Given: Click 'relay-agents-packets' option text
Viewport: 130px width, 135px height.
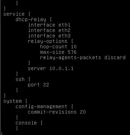Looking at the screenshot, I should [x=70, y=58].
